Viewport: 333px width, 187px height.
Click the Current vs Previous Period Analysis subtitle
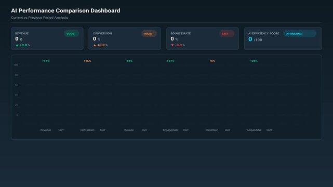(x=39, y=18)
